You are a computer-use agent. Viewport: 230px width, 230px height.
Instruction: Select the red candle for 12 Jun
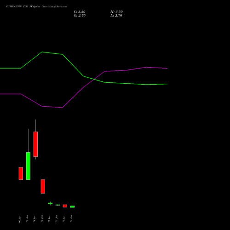click(x=43, y=186)
